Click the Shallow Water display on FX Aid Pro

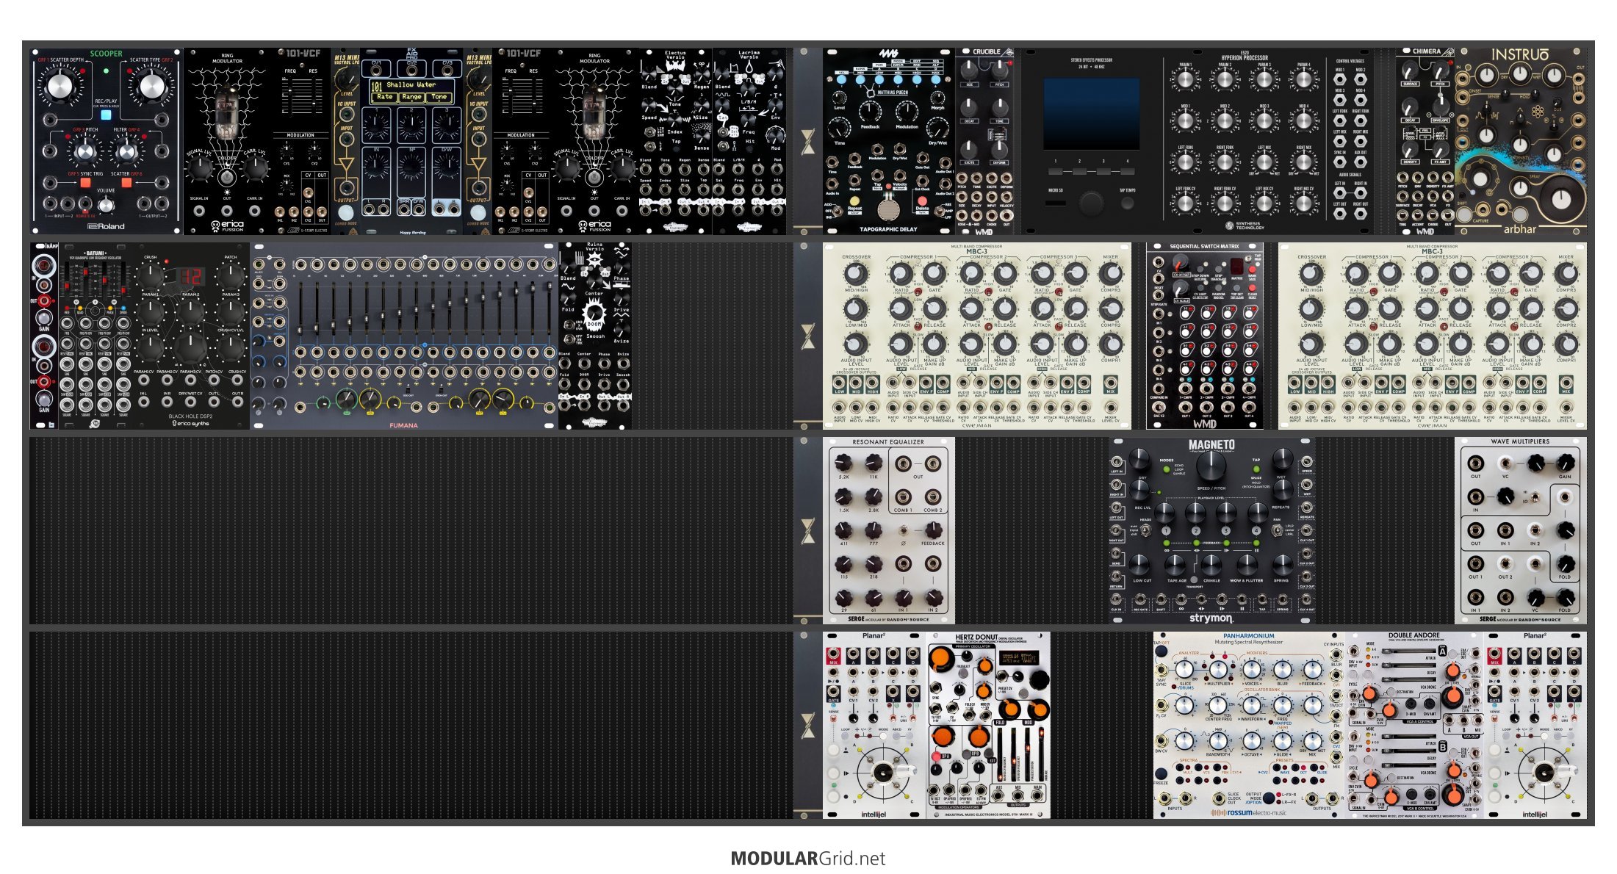411,91
